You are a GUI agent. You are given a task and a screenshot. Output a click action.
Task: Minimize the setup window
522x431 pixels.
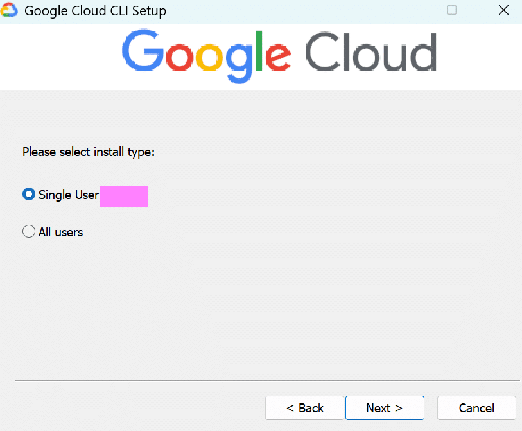tap(399, 10)
